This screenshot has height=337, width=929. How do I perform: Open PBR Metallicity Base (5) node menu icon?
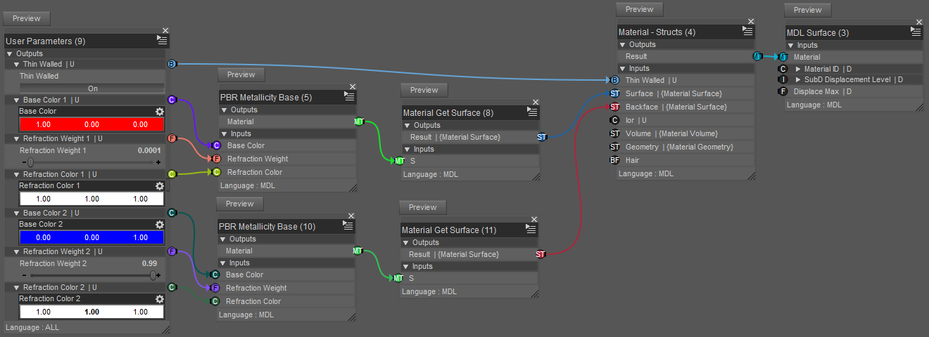pyautogui.click(x=350, y=97)
